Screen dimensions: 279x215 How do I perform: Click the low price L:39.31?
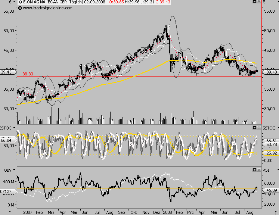[x=147, y=2]
